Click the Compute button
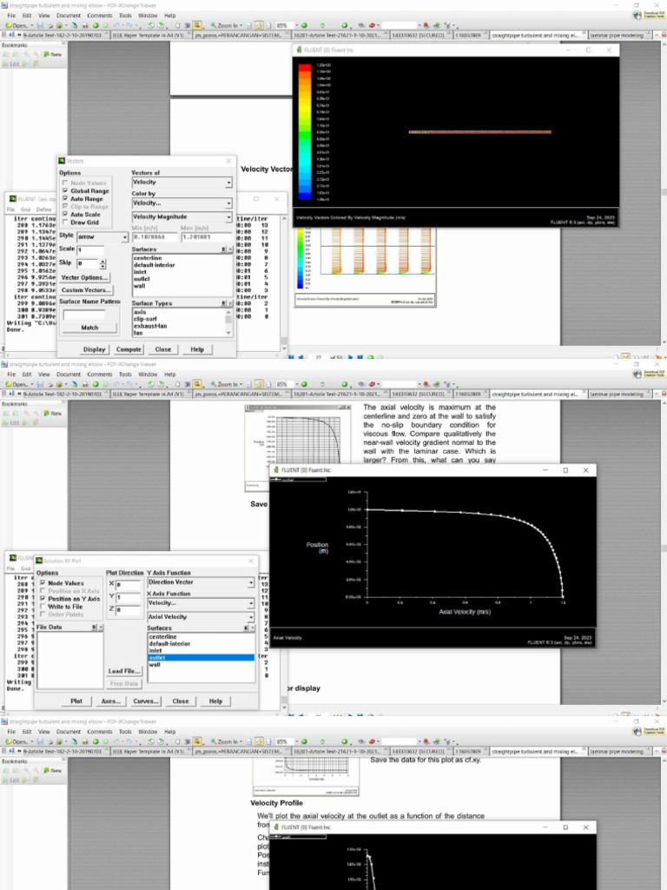This screenshot has width=667, height=890. click(129, 349)
